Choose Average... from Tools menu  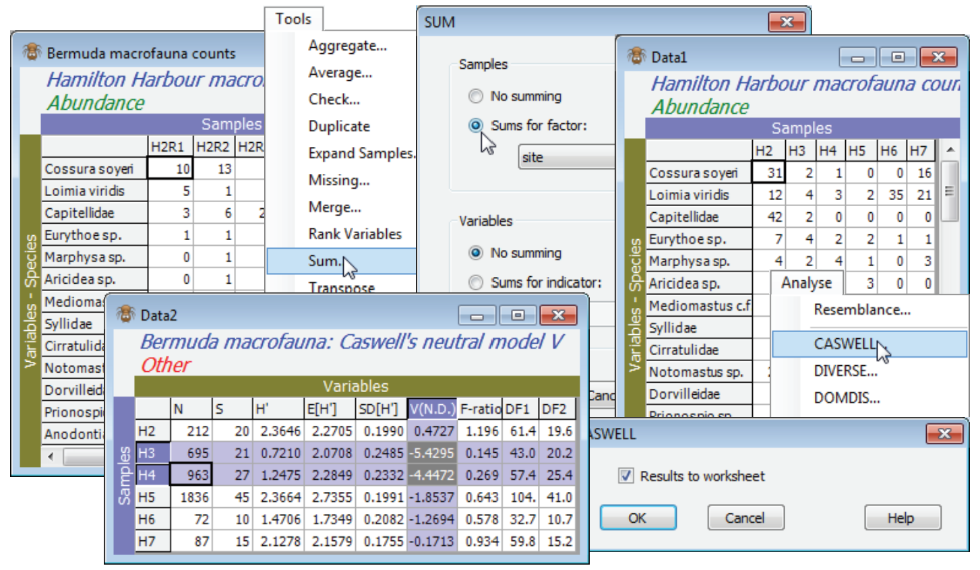pyautogui.click(x=340, y=73)
